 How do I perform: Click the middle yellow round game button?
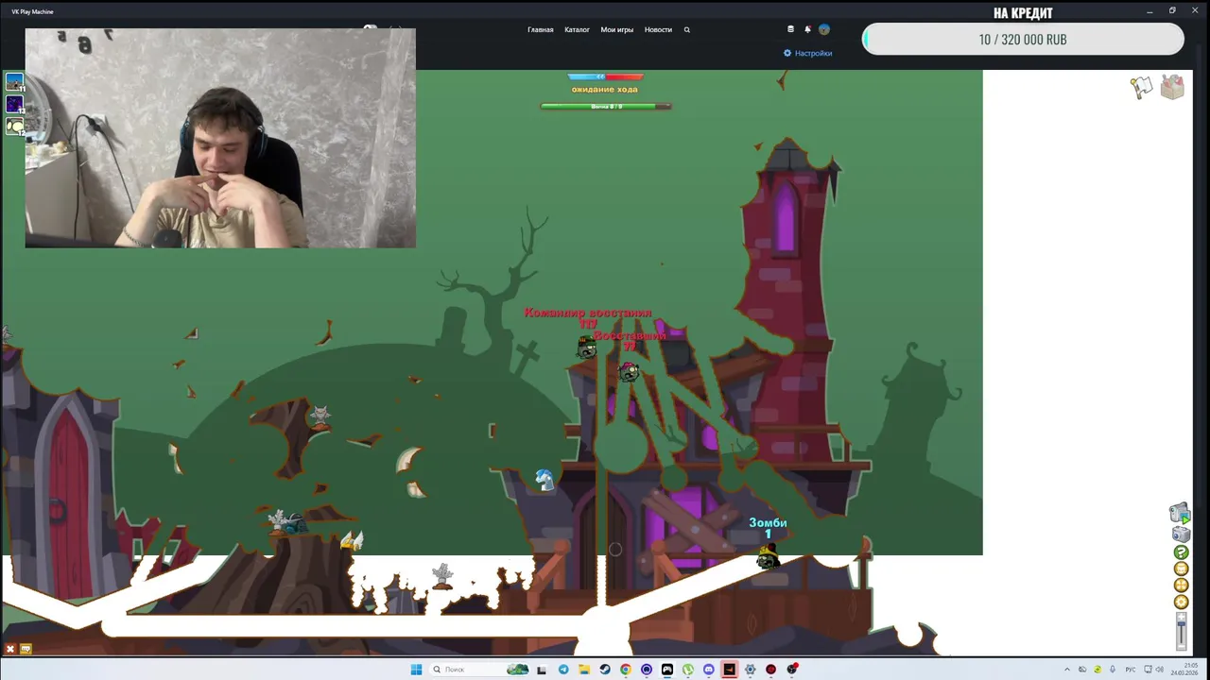[1181, 586]
